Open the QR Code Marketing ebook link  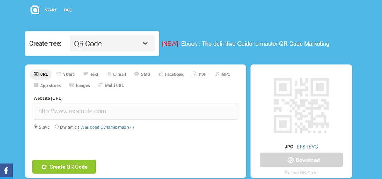[255, 44]
